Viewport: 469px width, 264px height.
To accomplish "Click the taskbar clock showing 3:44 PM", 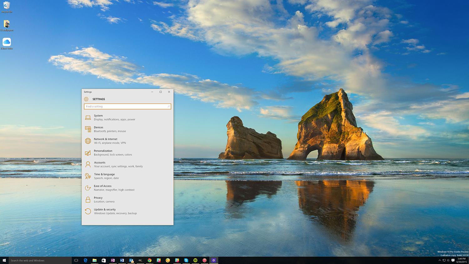I will 461,260.
